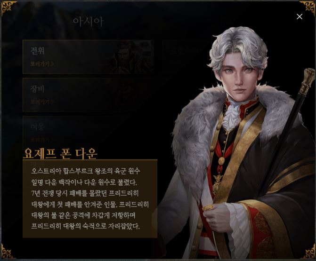Click the white ruffled cravat

(x=232, y=118)
